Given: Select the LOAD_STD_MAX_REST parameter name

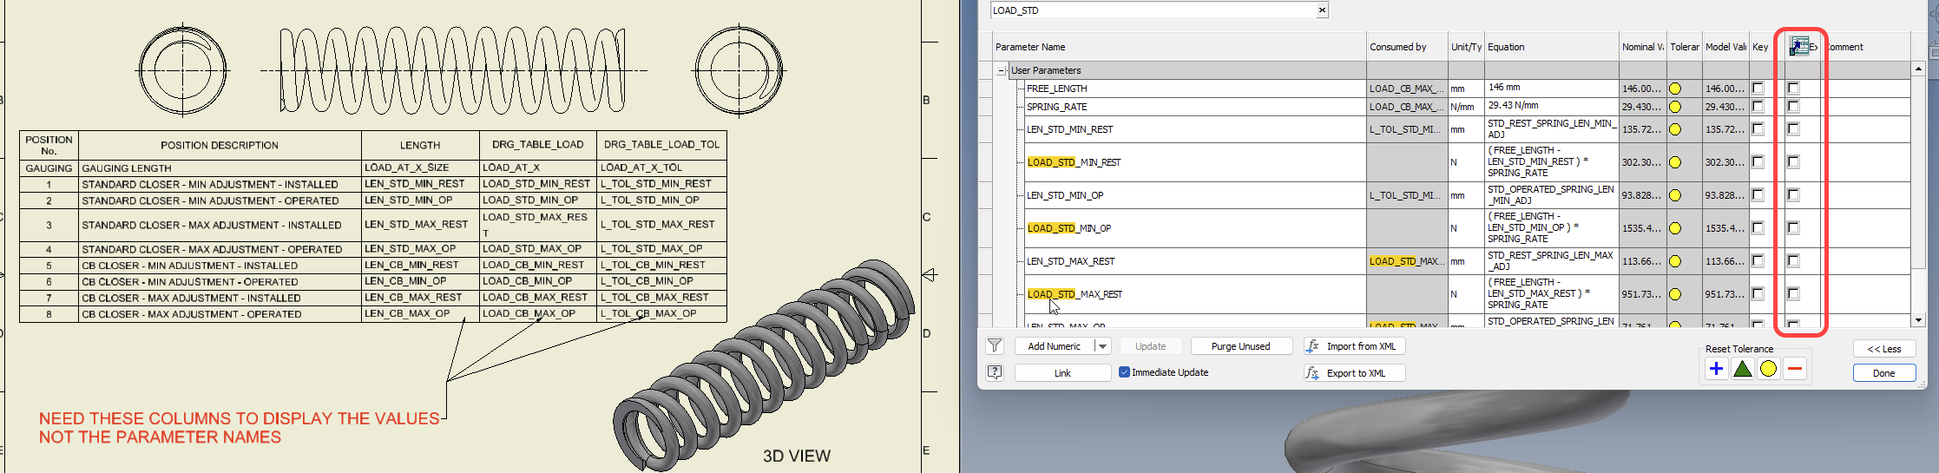Looking at the screenshot, I should pos(1075,294).
